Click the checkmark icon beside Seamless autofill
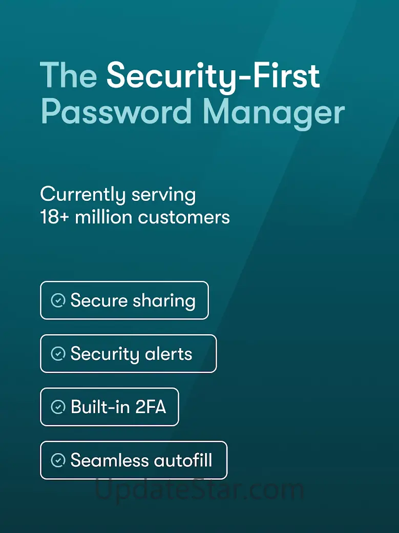The height and width of the screenshot is (533, 399). pyautogui.click(x=58, y=460)
